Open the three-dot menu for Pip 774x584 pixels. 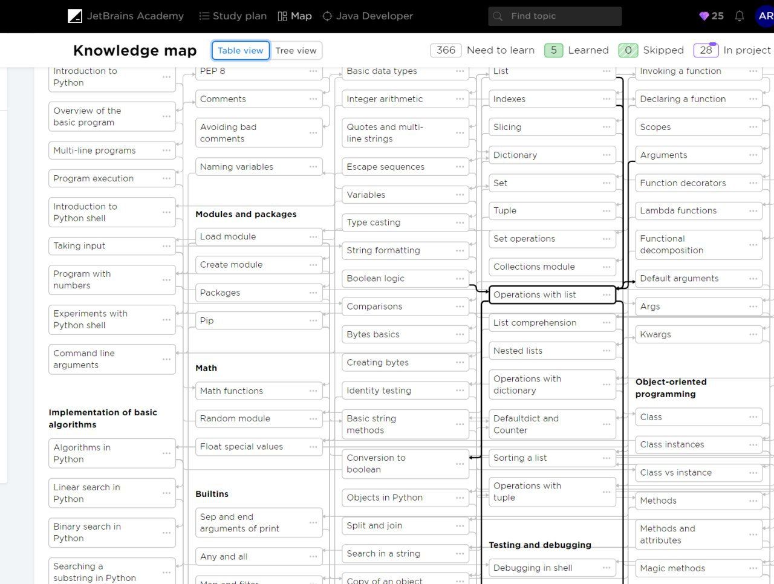pos(313,321)
